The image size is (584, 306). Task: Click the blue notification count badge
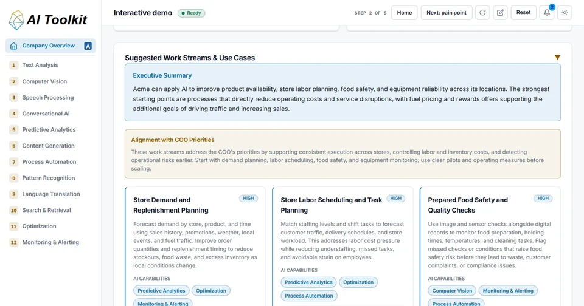pos(552,7)
